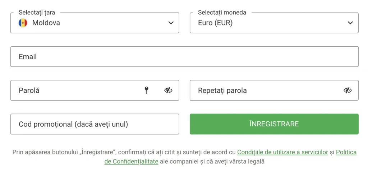Click the key icon in Parolă field
This screenshot has width=368, height=177.
(146, 90)
